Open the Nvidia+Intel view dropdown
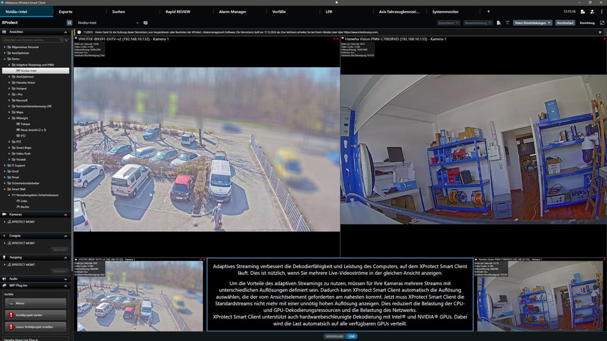This screenshot has width=607, height=341. coord(108,23)
